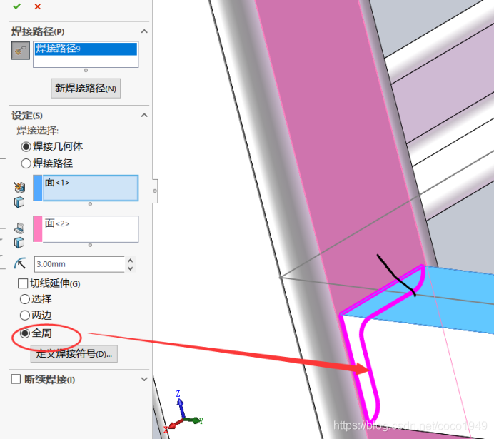Viewport: 494px width, 439px height.
Task: Click the weld-to face icon next to 面<2>
Action: tap(19, 228)
